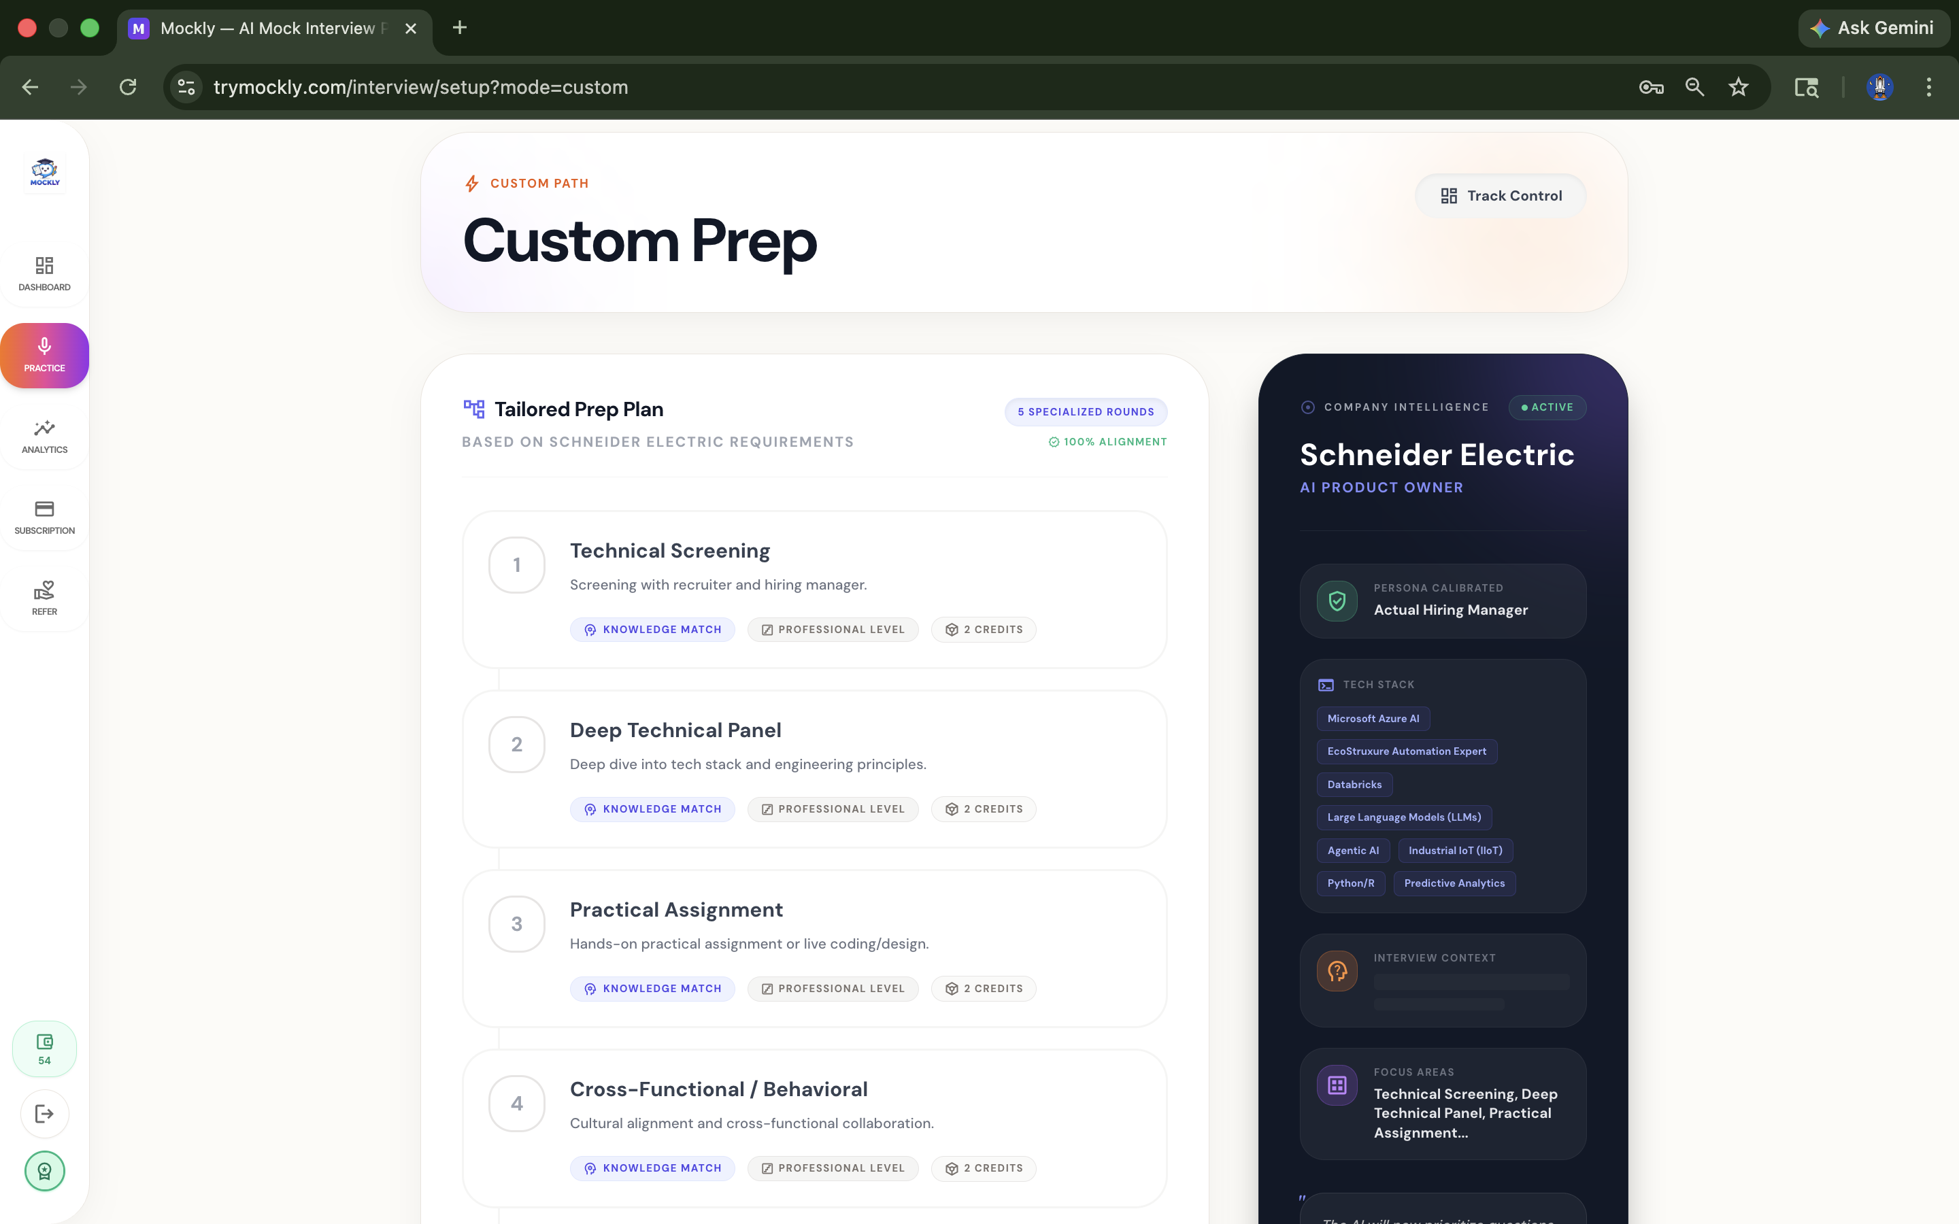Screen dimensions: 1959x1224
Task: Click the Databricks tech stack chip
Action: (1354, 785)
